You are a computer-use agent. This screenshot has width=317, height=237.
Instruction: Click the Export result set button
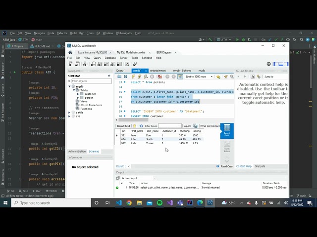(195, 126)
